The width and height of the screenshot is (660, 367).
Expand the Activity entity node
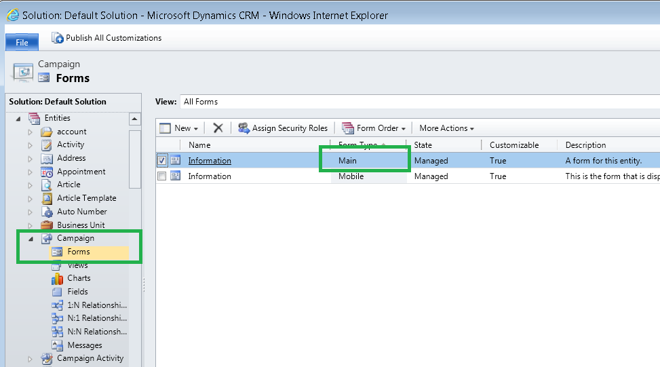coord(30,145)
